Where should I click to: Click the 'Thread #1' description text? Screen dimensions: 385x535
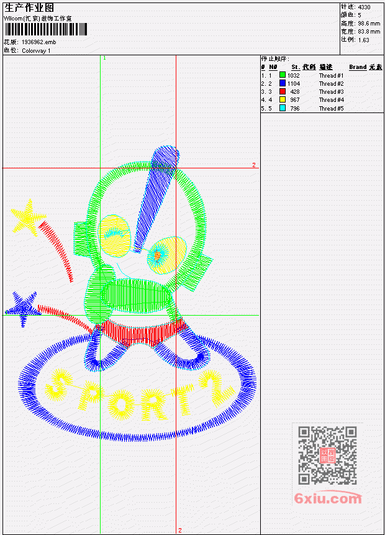[331, 75]
